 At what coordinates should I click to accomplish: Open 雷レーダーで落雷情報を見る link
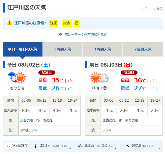coord(86,35)
